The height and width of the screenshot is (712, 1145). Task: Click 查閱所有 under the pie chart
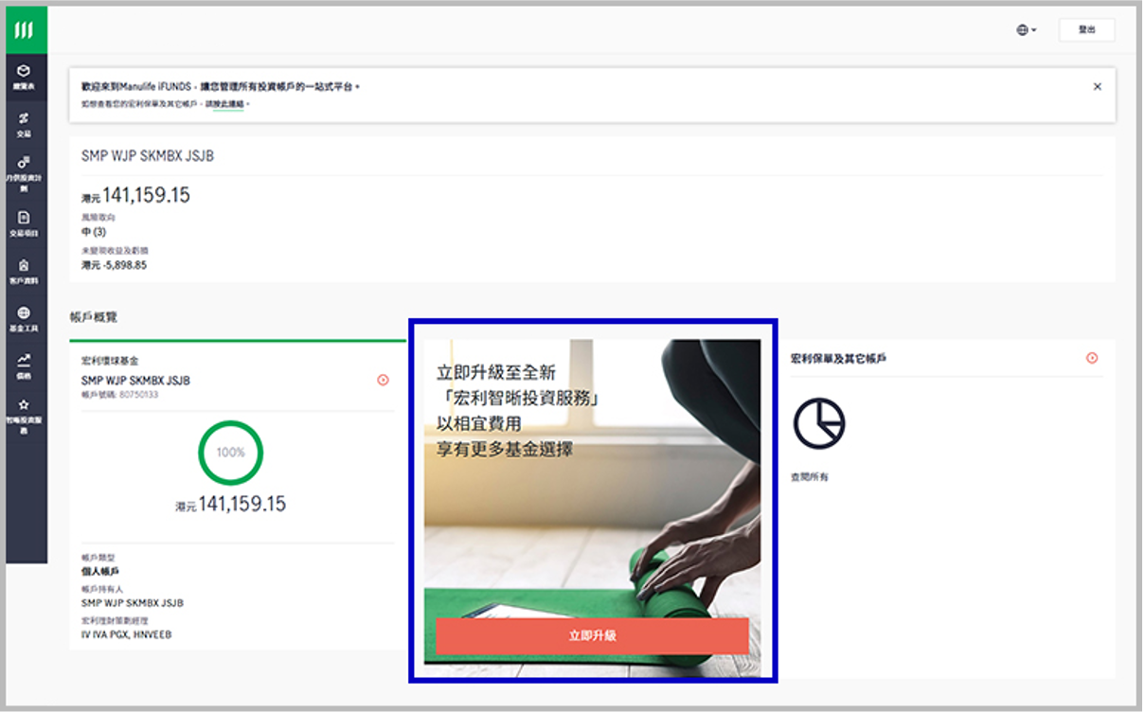pos(810,477)
